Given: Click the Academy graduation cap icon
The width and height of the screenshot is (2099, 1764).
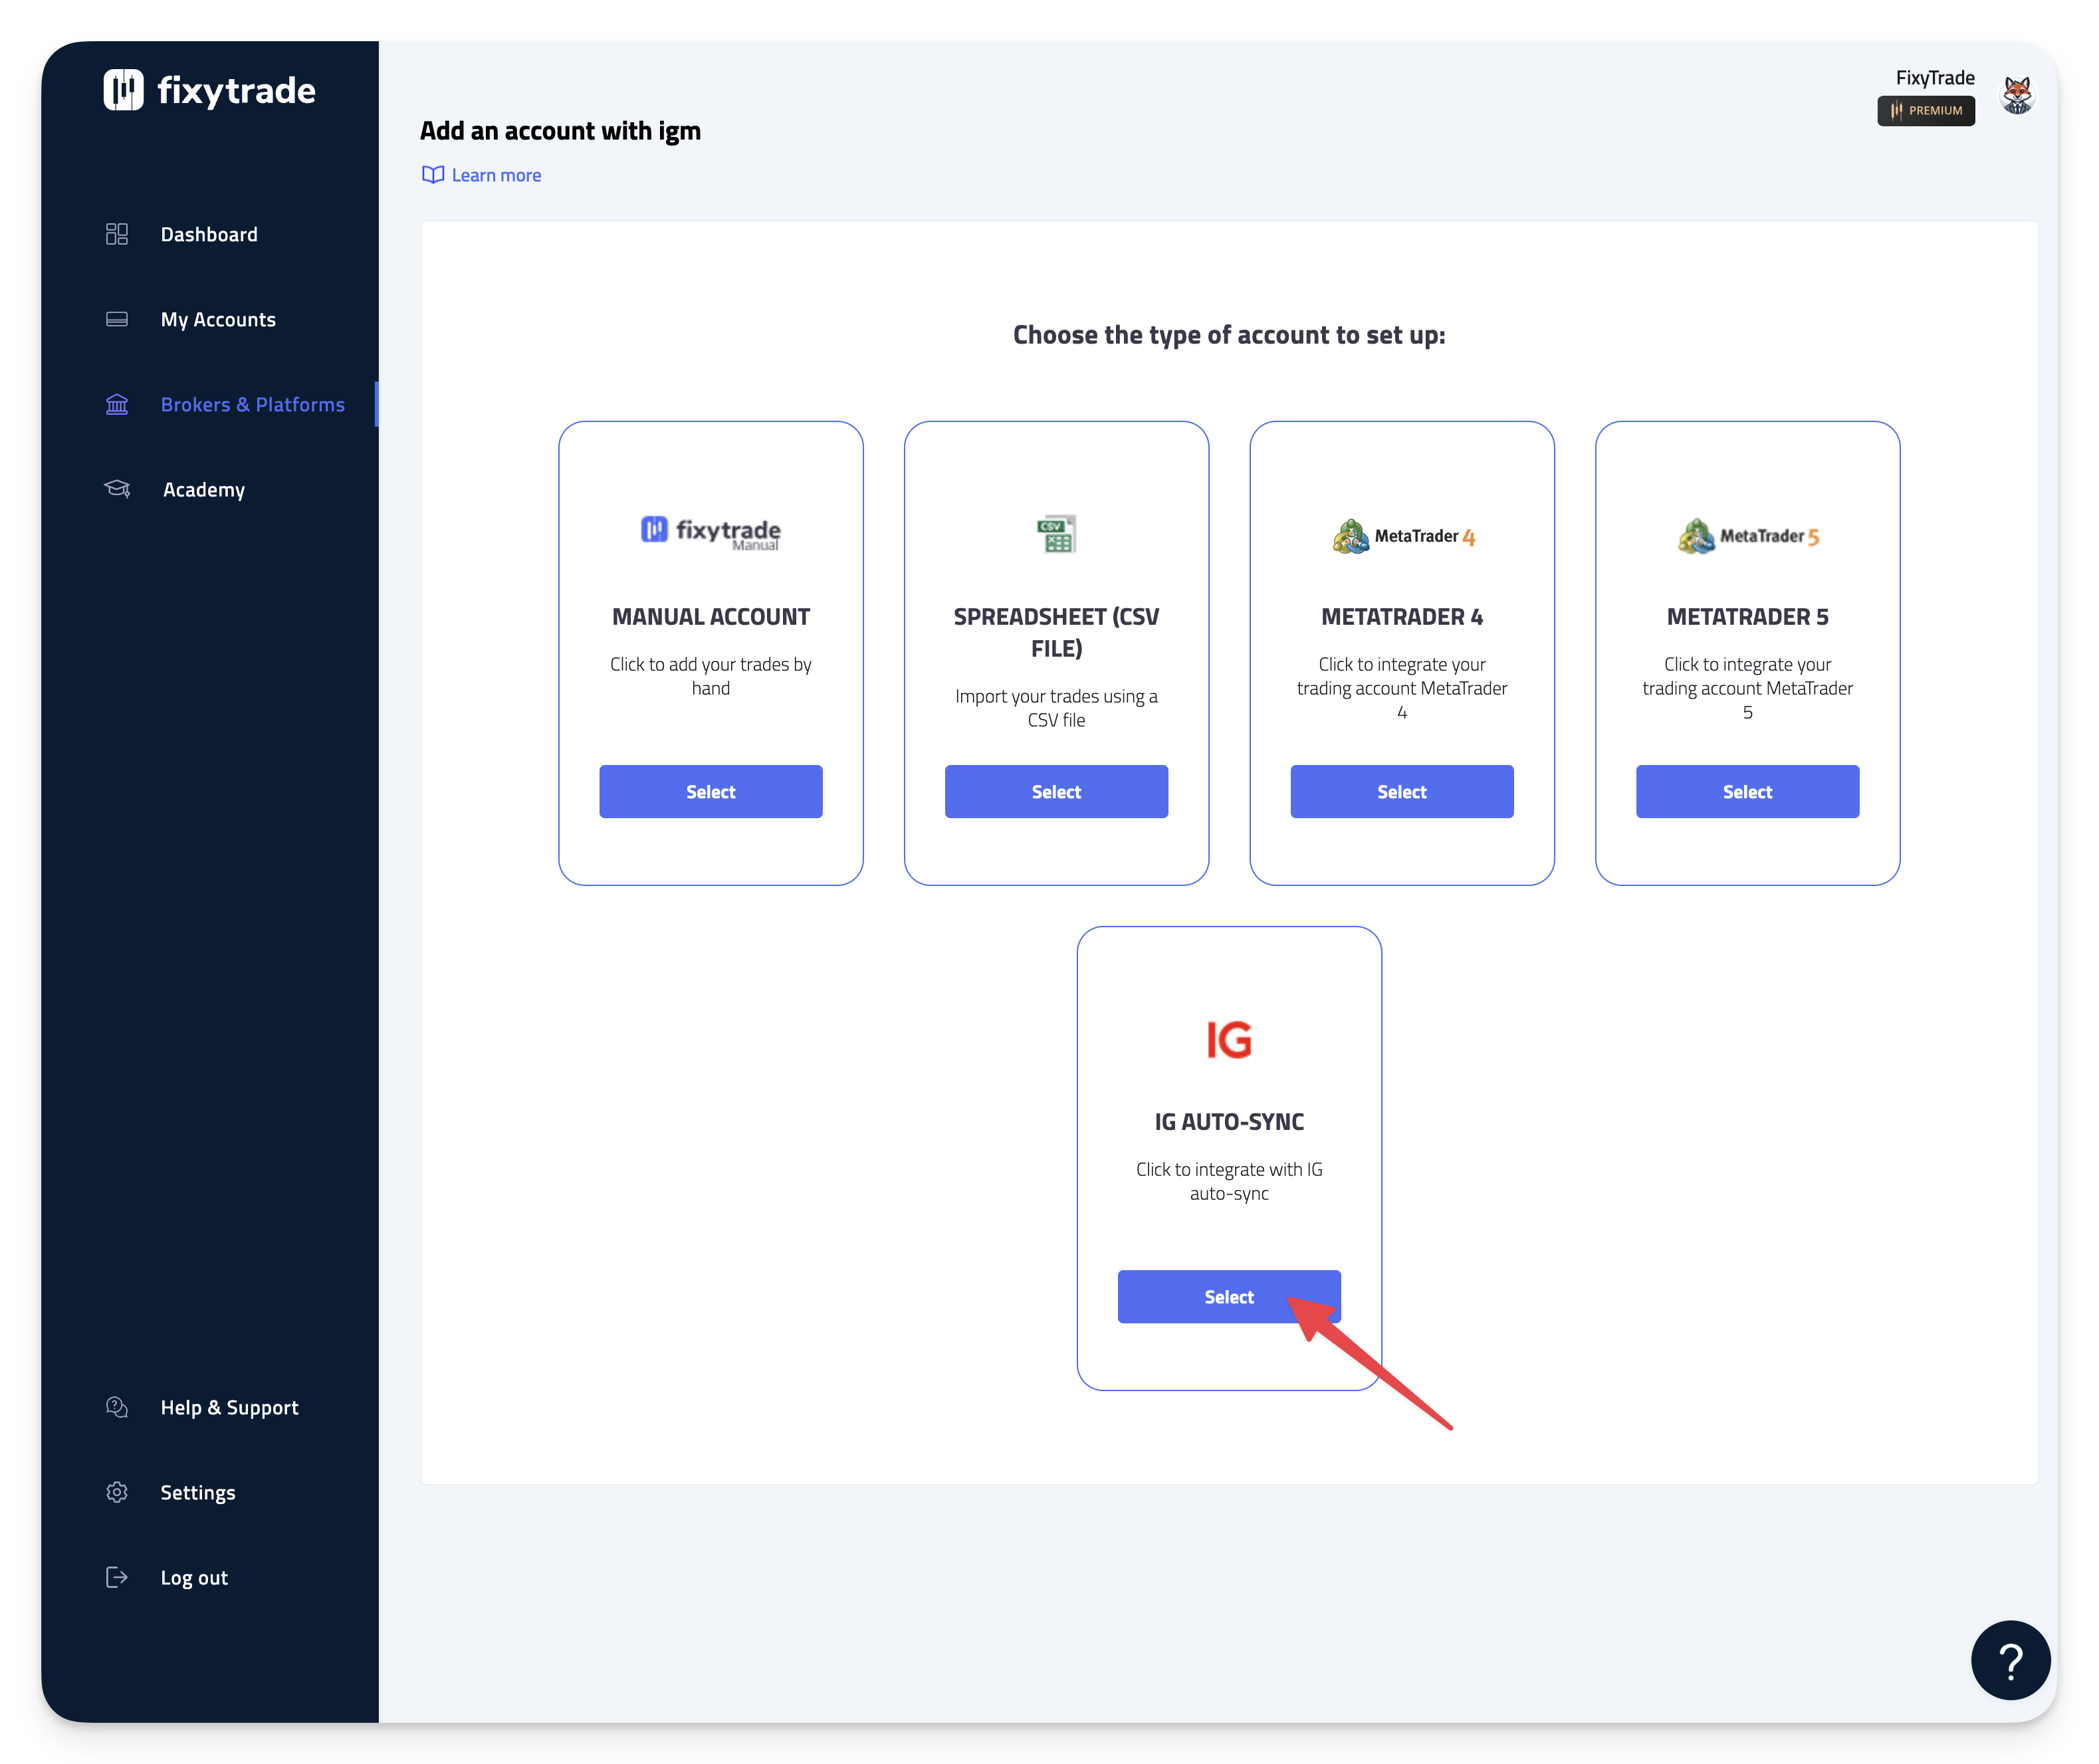Looking at the screenshot, I should 117,489.
